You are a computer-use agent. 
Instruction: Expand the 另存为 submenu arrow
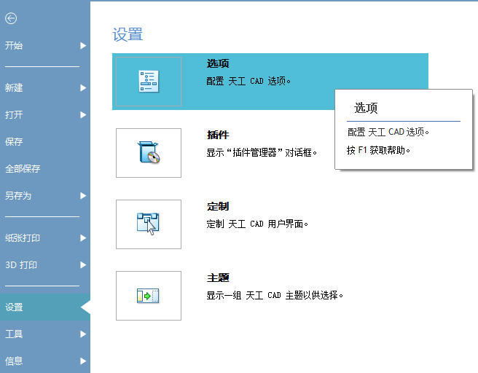click(x=83, y=196)
